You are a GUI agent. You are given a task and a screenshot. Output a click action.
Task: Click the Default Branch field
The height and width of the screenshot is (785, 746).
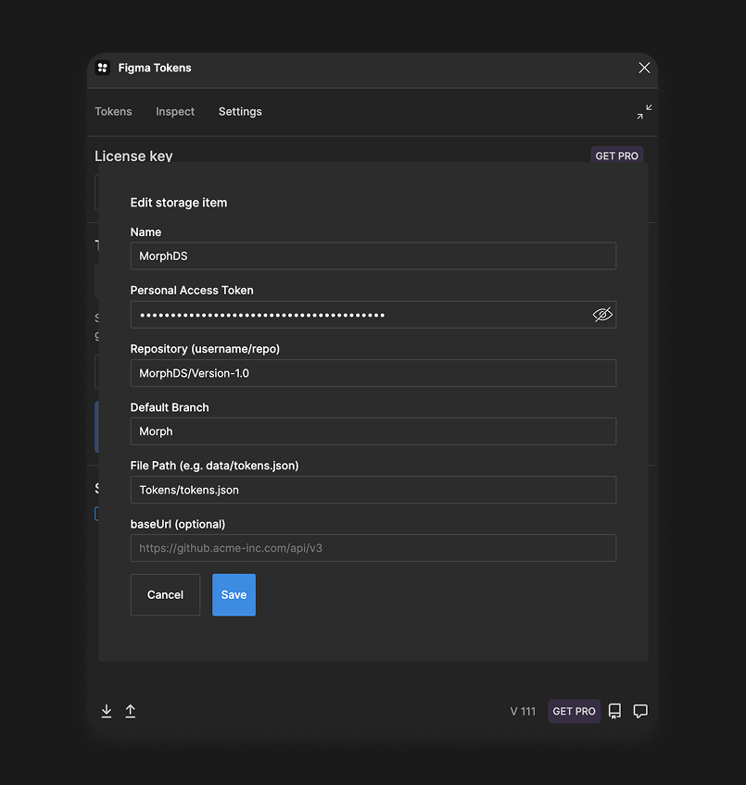coord(373,431)
